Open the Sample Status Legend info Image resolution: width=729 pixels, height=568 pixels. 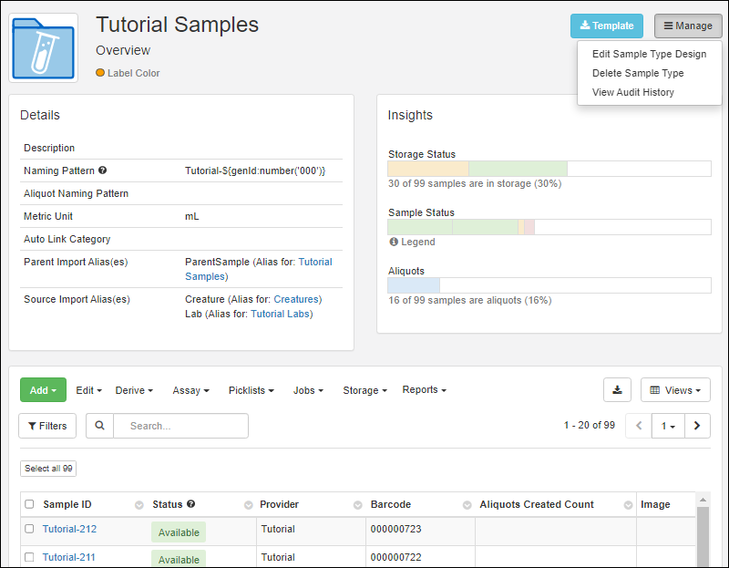click(x=412, y=243)
